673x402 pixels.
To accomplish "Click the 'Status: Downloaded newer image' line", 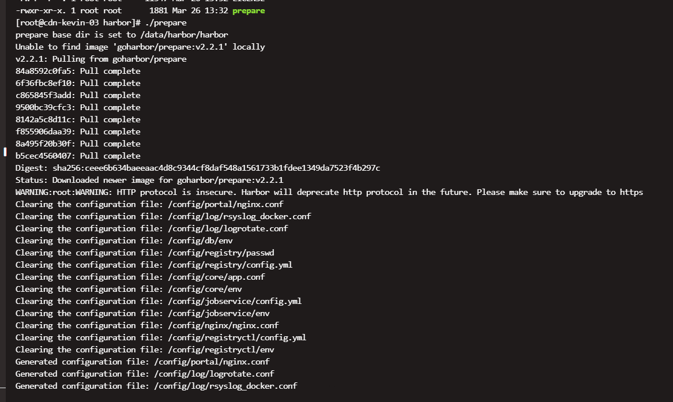I will point(149,180).
